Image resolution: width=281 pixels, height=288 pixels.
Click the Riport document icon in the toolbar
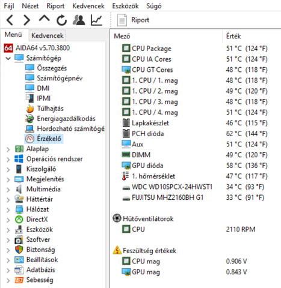[122, 20]
